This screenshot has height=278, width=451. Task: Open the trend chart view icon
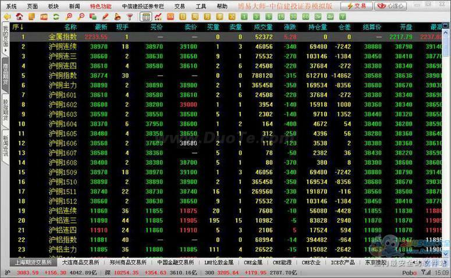158,16
